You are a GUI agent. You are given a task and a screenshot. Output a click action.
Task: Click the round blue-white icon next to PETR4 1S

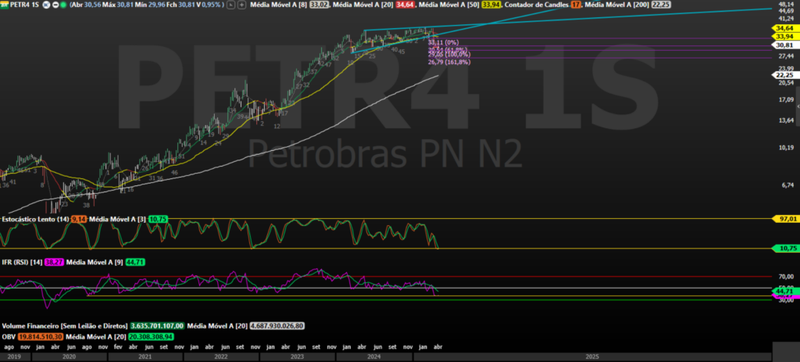[46, 4]
